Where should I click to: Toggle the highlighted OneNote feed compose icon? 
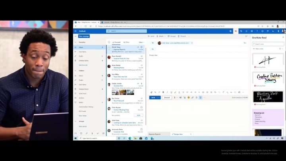click(x=201, y=98)
